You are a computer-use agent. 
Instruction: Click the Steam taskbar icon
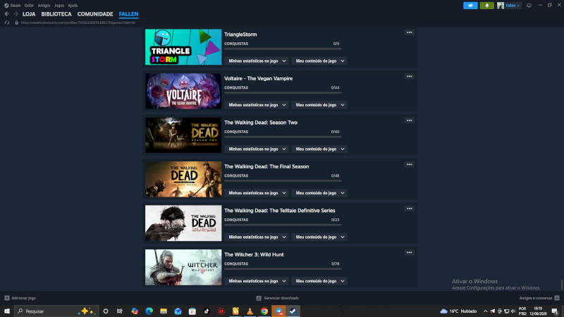pyautogui.click(x=293, y=311)
